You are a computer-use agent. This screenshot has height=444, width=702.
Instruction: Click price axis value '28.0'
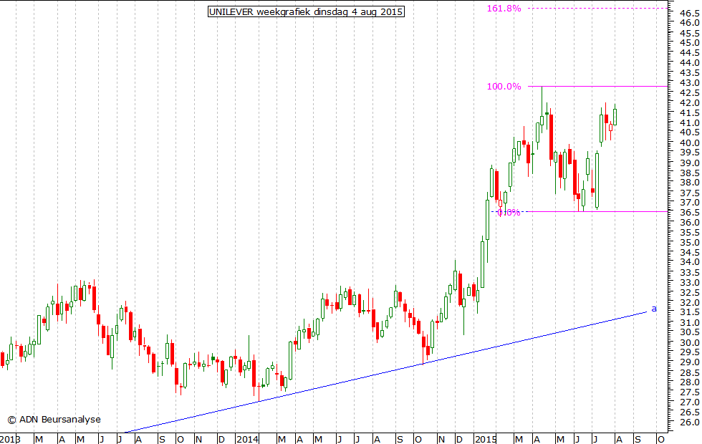point(689,382)
